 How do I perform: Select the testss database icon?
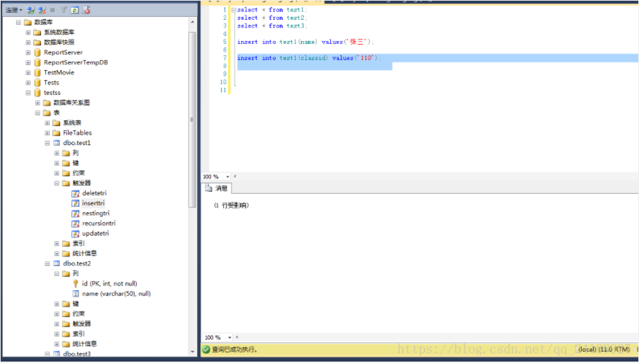coord(37,93)
